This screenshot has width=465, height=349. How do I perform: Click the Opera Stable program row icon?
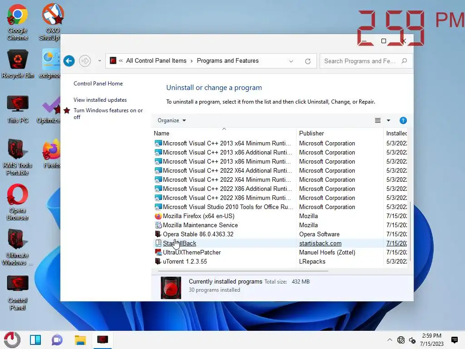click(158, 234)
